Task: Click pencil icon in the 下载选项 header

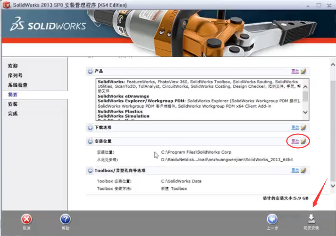Action: point(303,128)
